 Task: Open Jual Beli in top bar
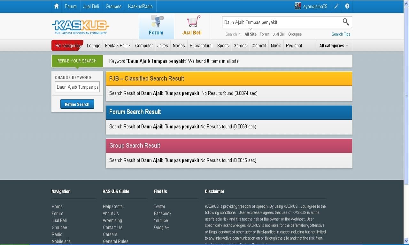tap(91, 6)
